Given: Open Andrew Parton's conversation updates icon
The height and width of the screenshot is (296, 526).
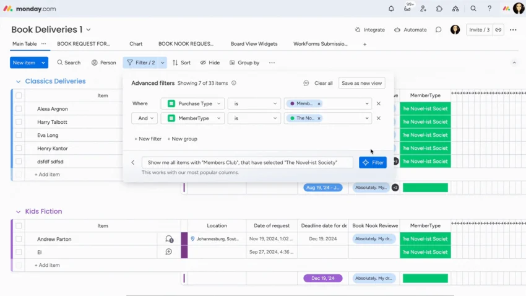Looking at the screenshot, I should [169, 239].
